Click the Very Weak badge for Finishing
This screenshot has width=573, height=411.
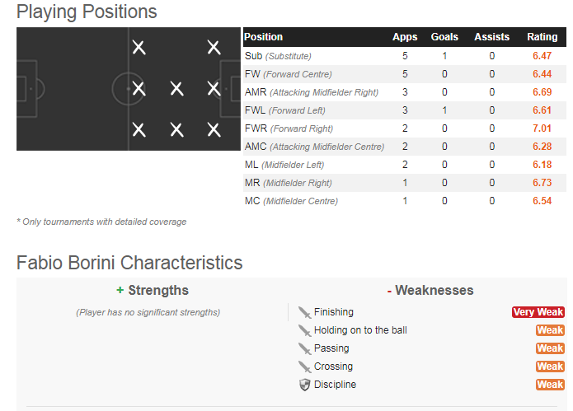pos(538,312)
